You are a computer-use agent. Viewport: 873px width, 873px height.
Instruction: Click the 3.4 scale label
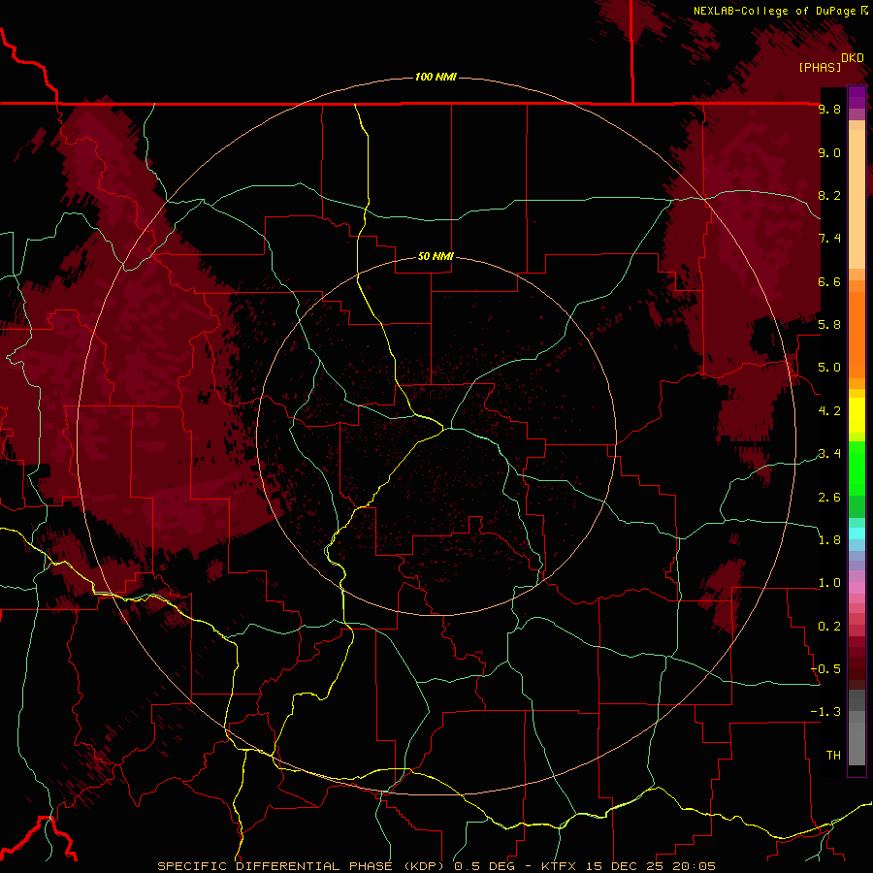pos(829,454)
